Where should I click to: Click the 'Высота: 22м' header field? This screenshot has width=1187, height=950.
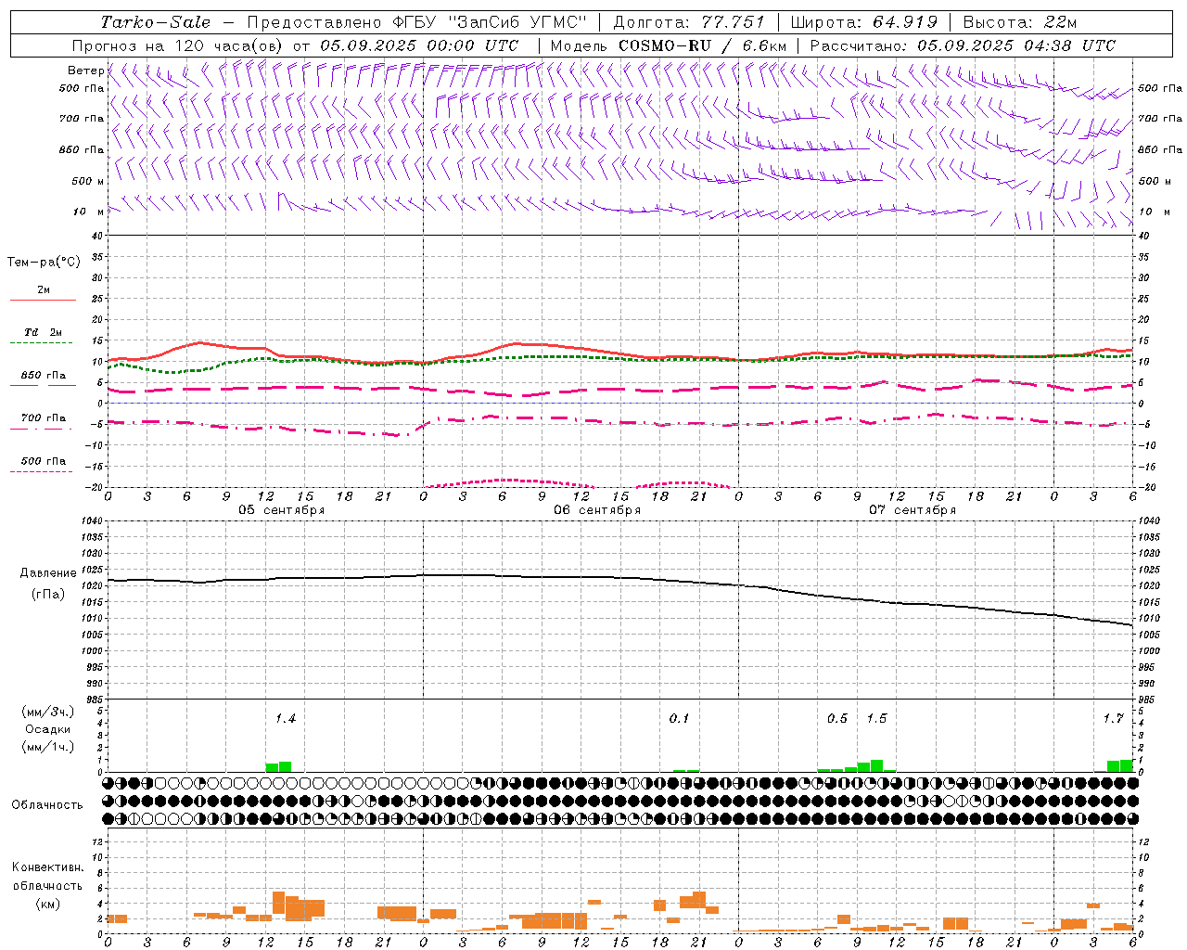(1020, 22)
